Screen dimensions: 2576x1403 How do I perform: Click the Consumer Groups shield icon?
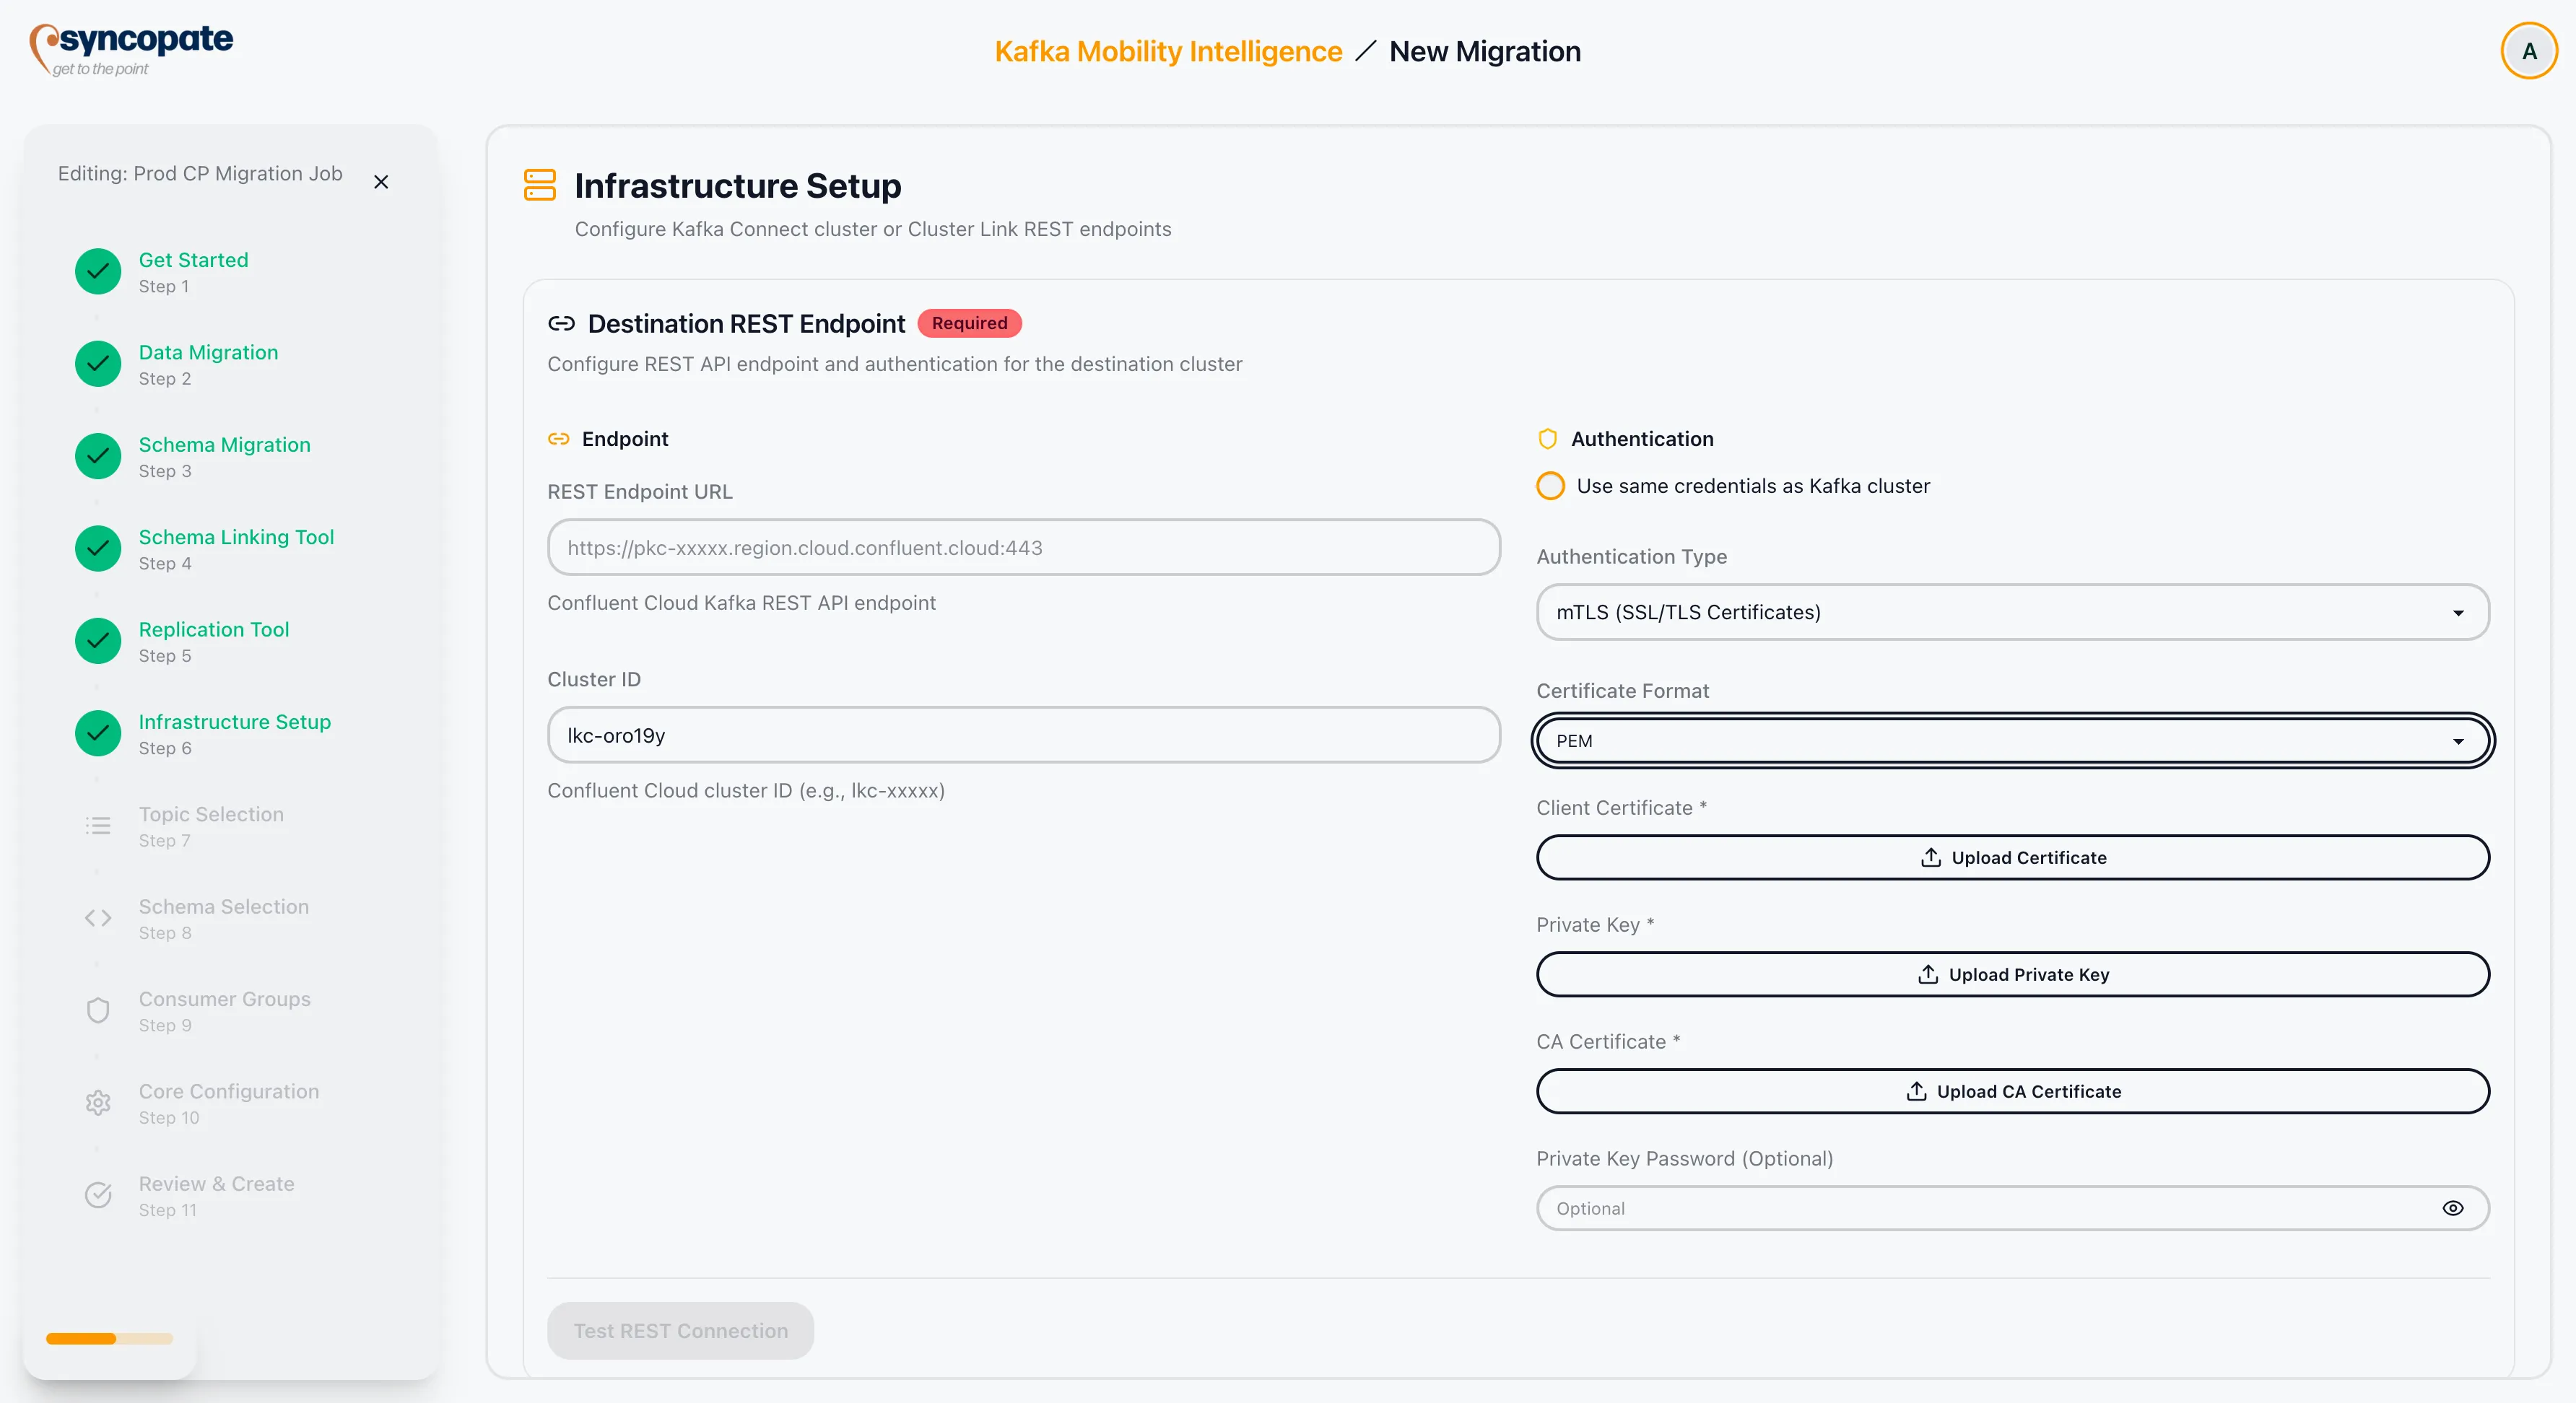point(98,1010)
